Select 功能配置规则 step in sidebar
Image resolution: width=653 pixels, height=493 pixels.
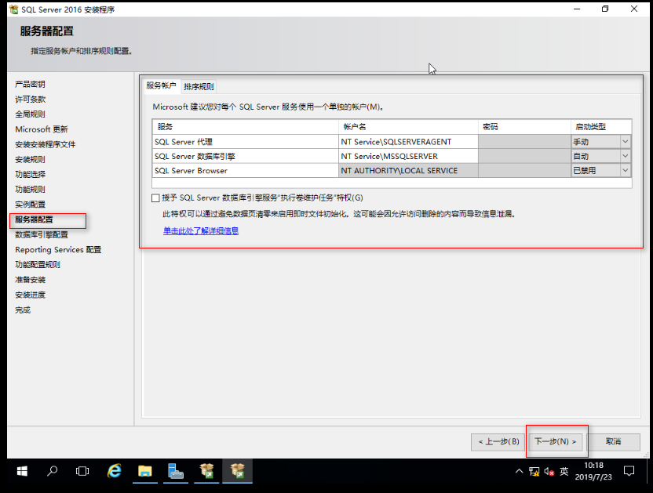click(x=38, y=265)
